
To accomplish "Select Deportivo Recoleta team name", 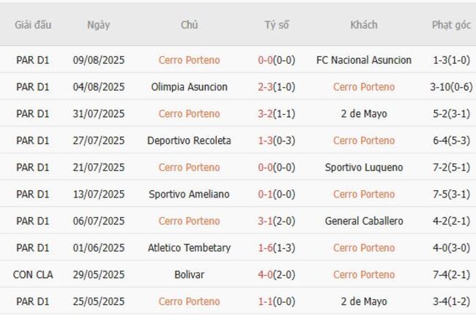I will (189, 140).
